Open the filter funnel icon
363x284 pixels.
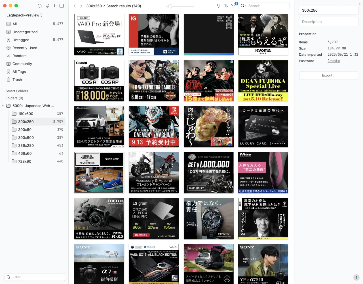(233, 6)
